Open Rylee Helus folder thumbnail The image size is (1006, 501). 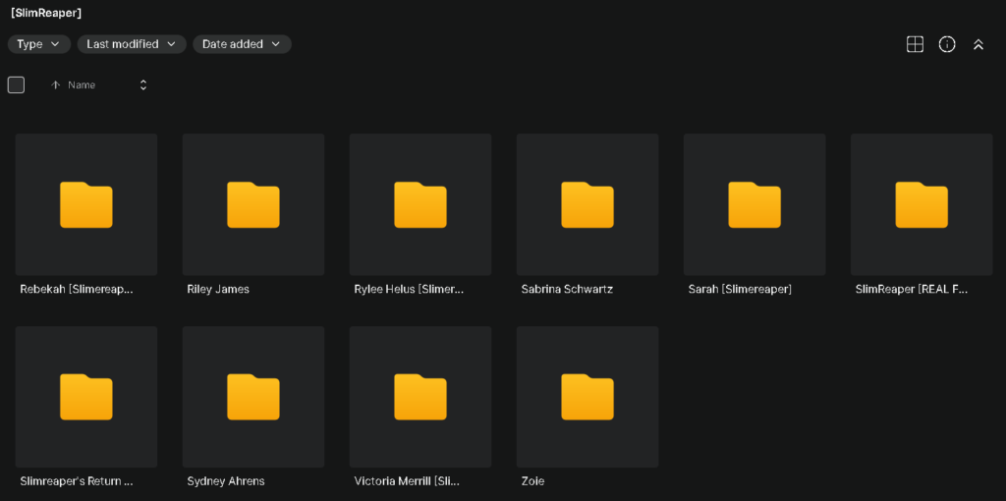(420, 204)
